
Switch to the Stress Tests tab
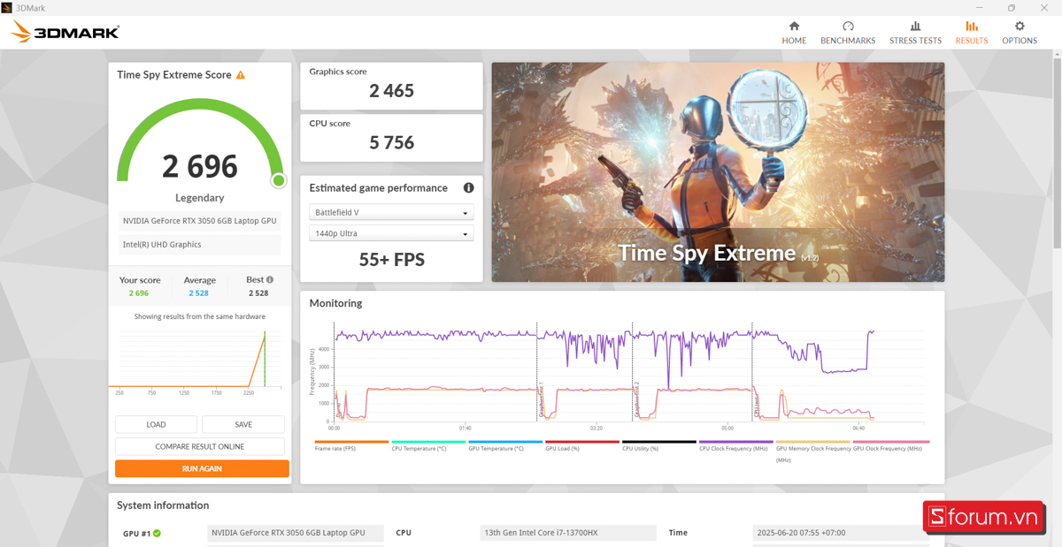point(915,33)
